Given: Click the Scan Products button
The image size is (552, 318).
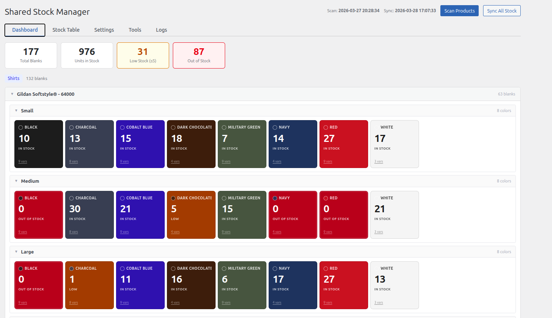Looking at the screenshot, I should pyautogui.click(x=459, y=11).
